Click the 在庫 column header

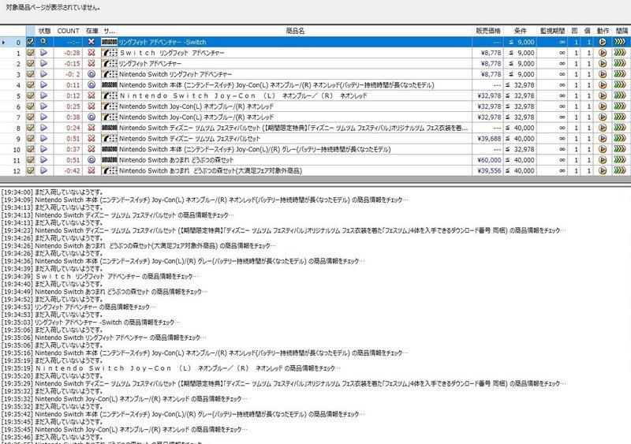(91, 31)
